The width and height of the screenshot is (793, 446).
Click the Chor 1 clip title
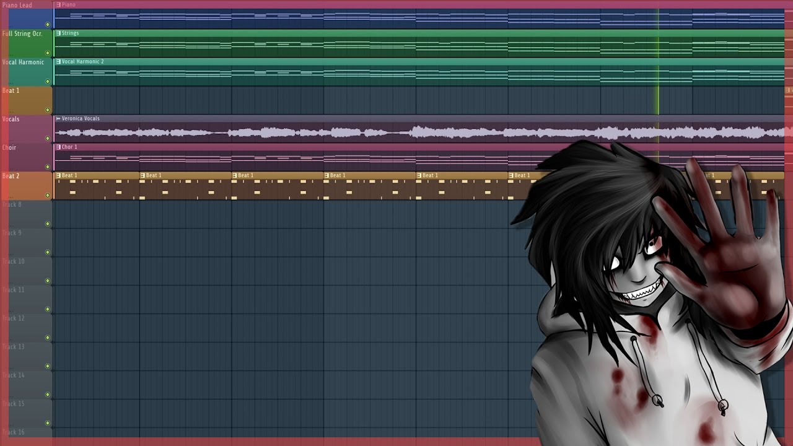(x=69, y=147)
